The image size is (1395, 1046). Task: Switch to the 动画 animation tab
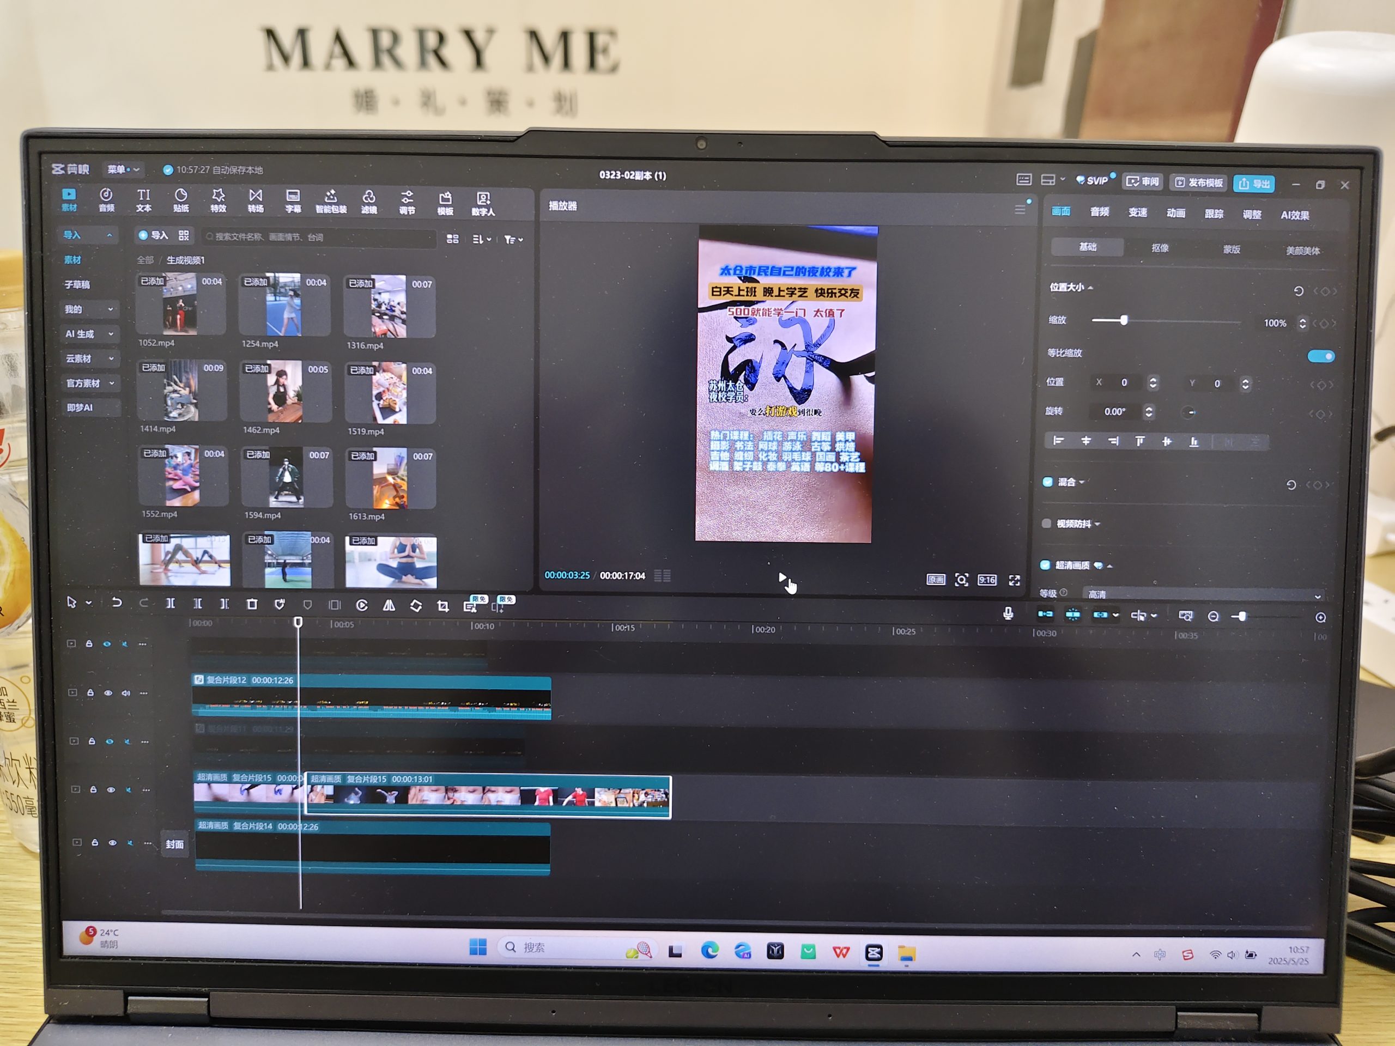tap(1175, 213)
